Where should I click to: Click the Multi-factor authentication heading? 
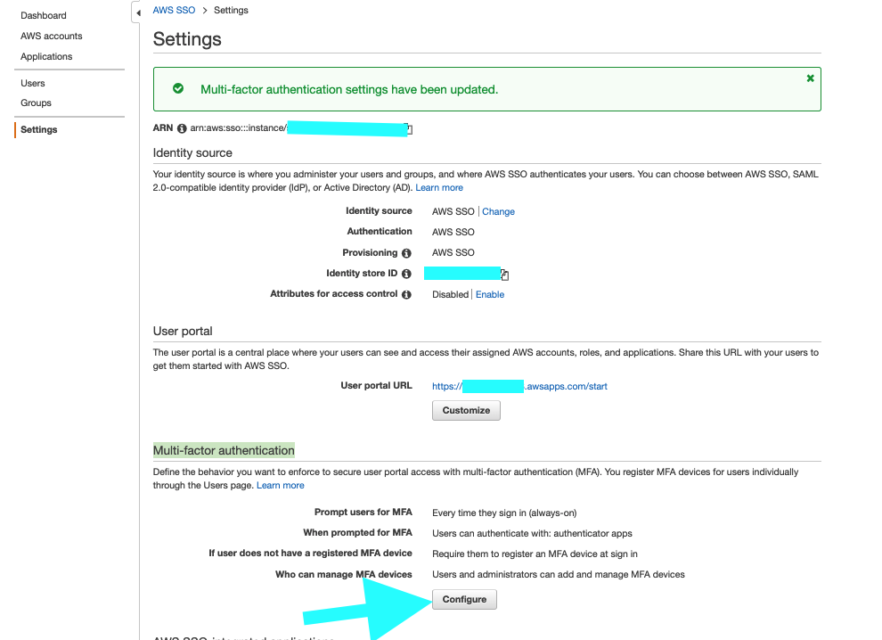[x=224, y=450]
